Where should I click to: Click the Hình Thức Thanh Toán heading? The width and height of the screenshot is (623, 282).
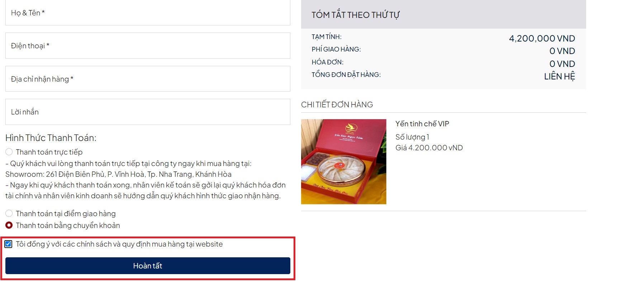(51, 138)
